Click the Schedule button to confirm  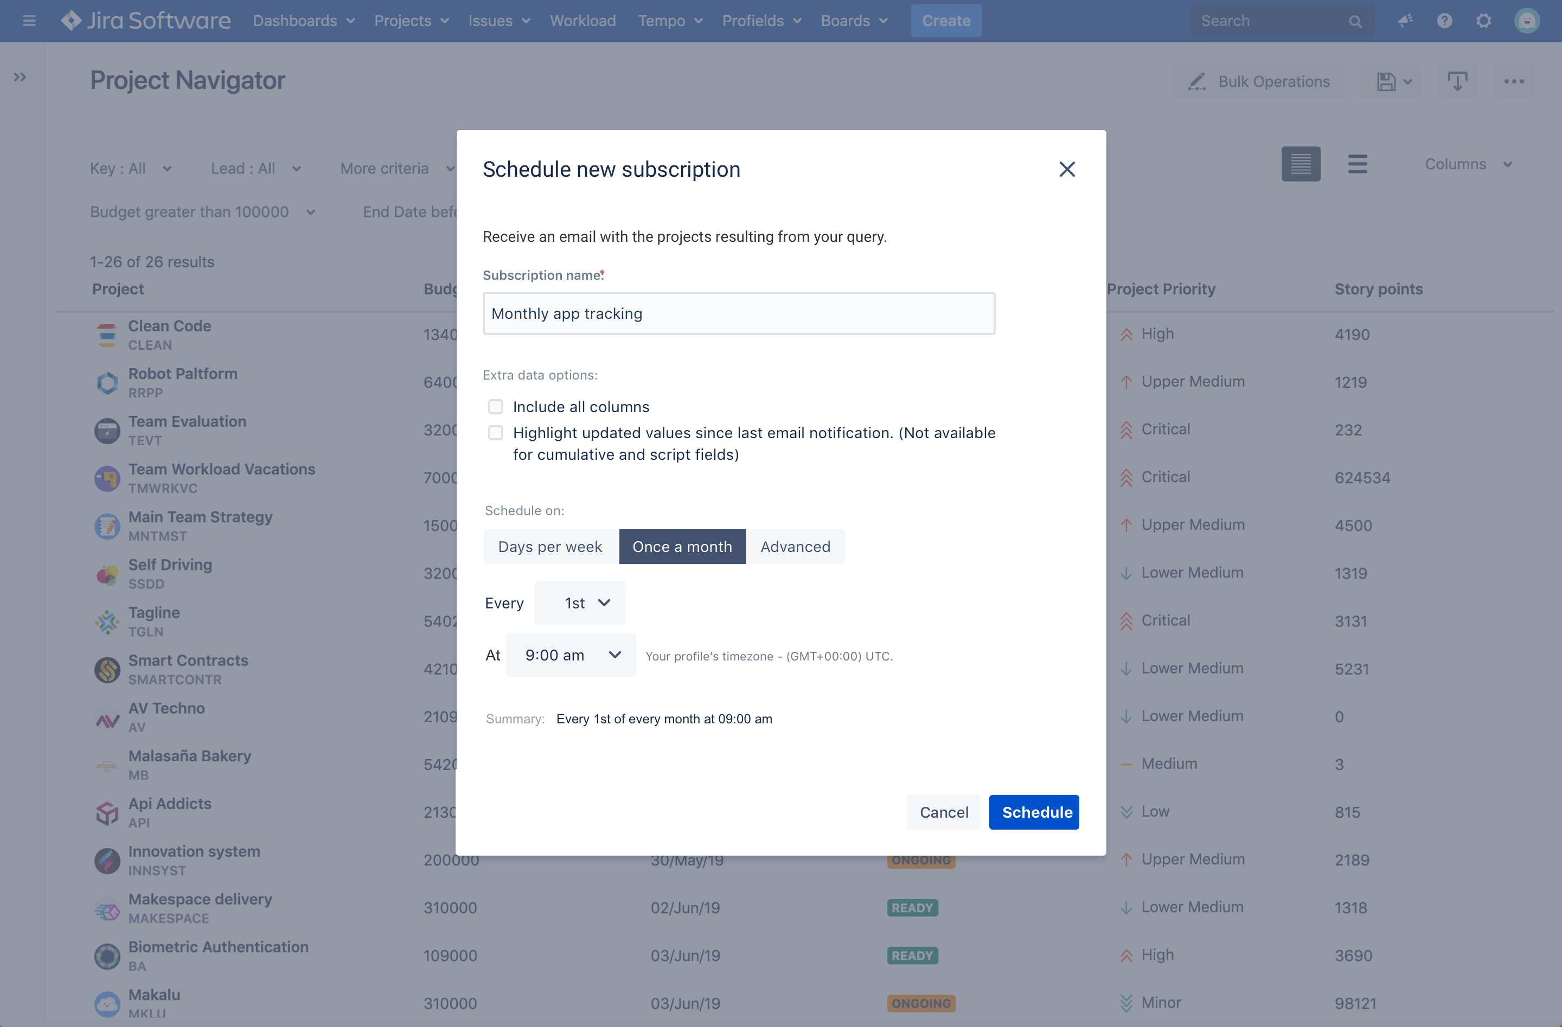click(1034, 812)
